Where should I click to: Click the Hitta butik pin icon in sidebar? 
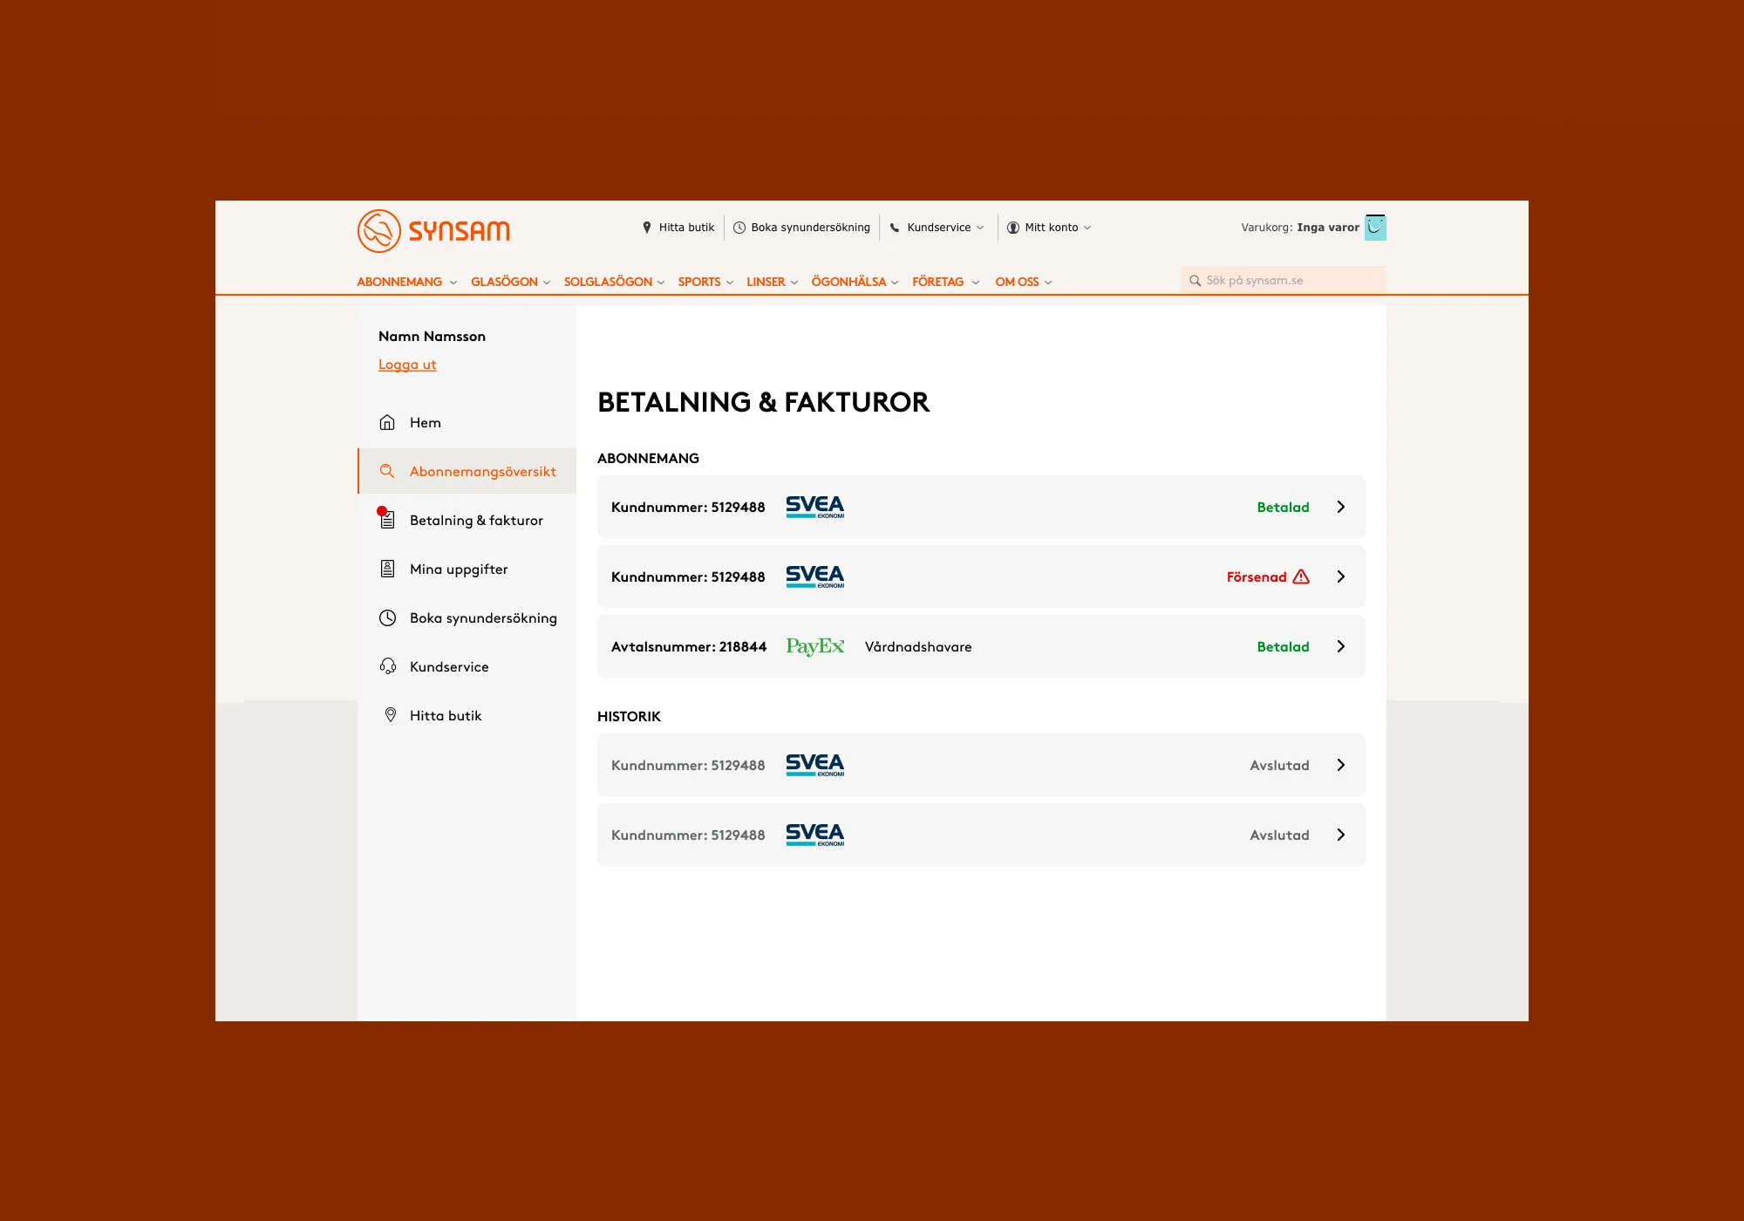[x=390, y=715]
